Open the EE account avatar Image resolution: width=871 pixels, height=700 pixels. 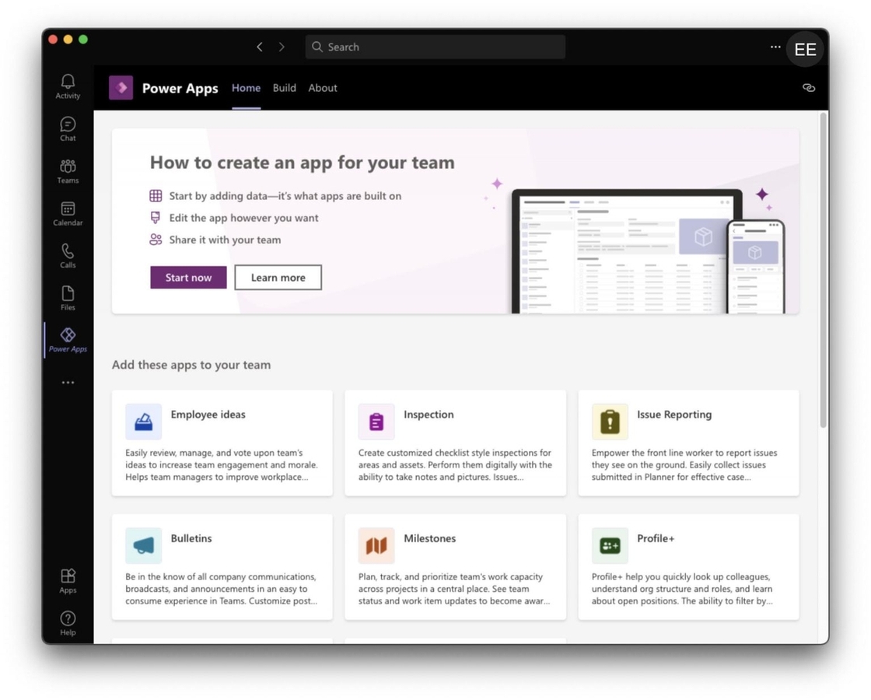[x=805, y=49]
